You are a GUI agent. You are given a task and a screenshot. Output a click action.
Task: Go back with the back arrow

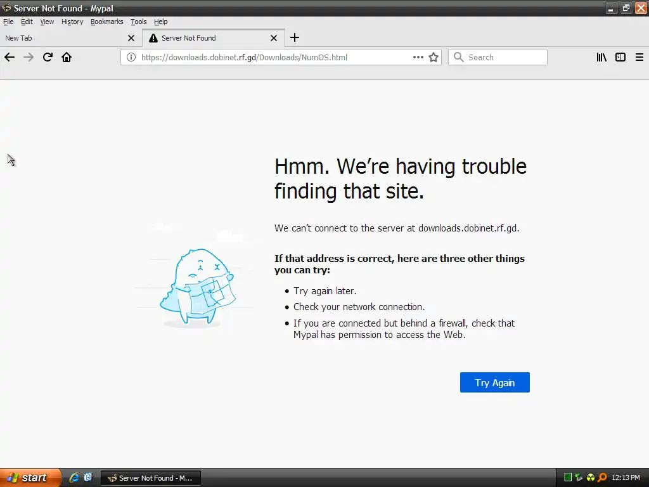point(10,57)
